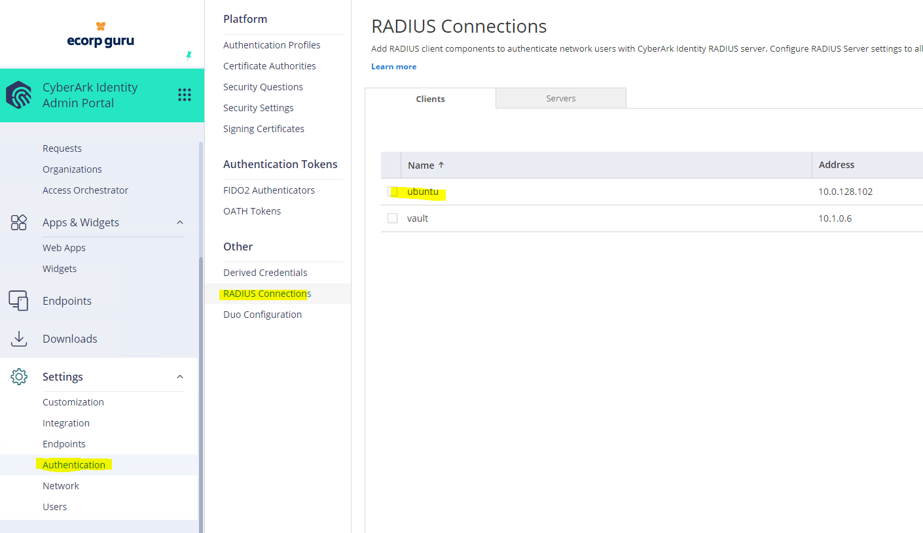Select the Clients tab
The width and height of the screenshot is (923, 533).
pyautogui.click(x=430, y=98)
